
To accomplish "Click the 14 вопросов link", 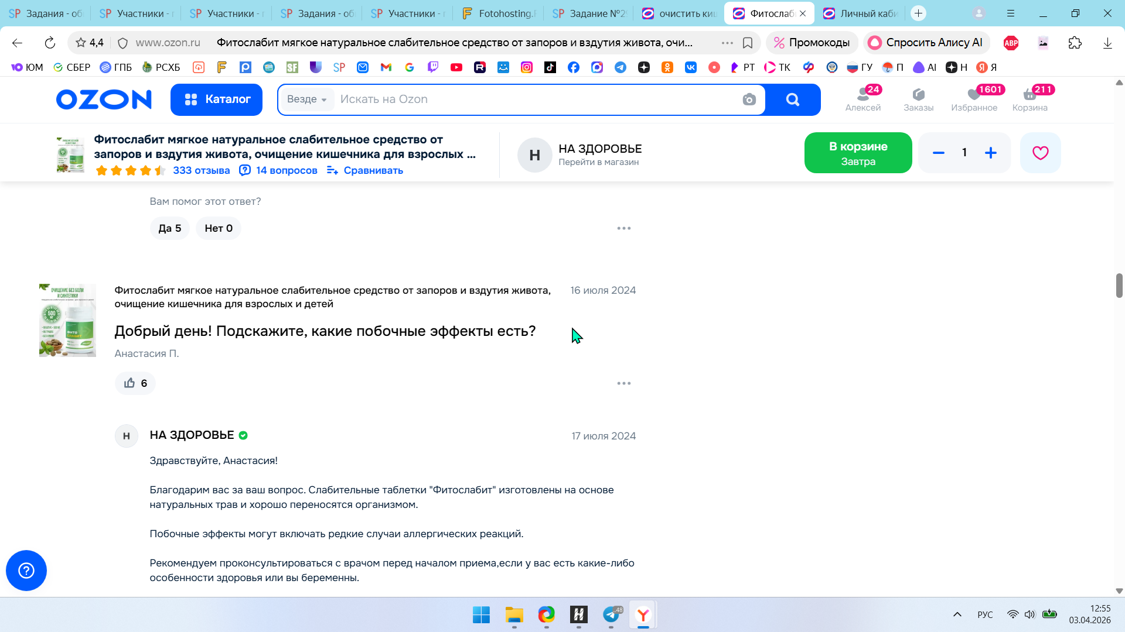I will tap(286, 170).
